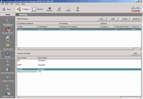Viewport: 143px width, 99px height.
Task: Open Help from the toolbar
Action: click(x=77, y=9)
